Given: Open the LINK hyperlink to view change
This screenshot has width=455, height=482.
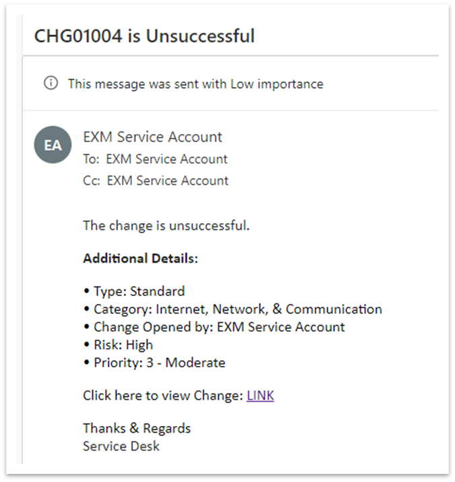Looking at the screenshot, I should coord(260,395).
